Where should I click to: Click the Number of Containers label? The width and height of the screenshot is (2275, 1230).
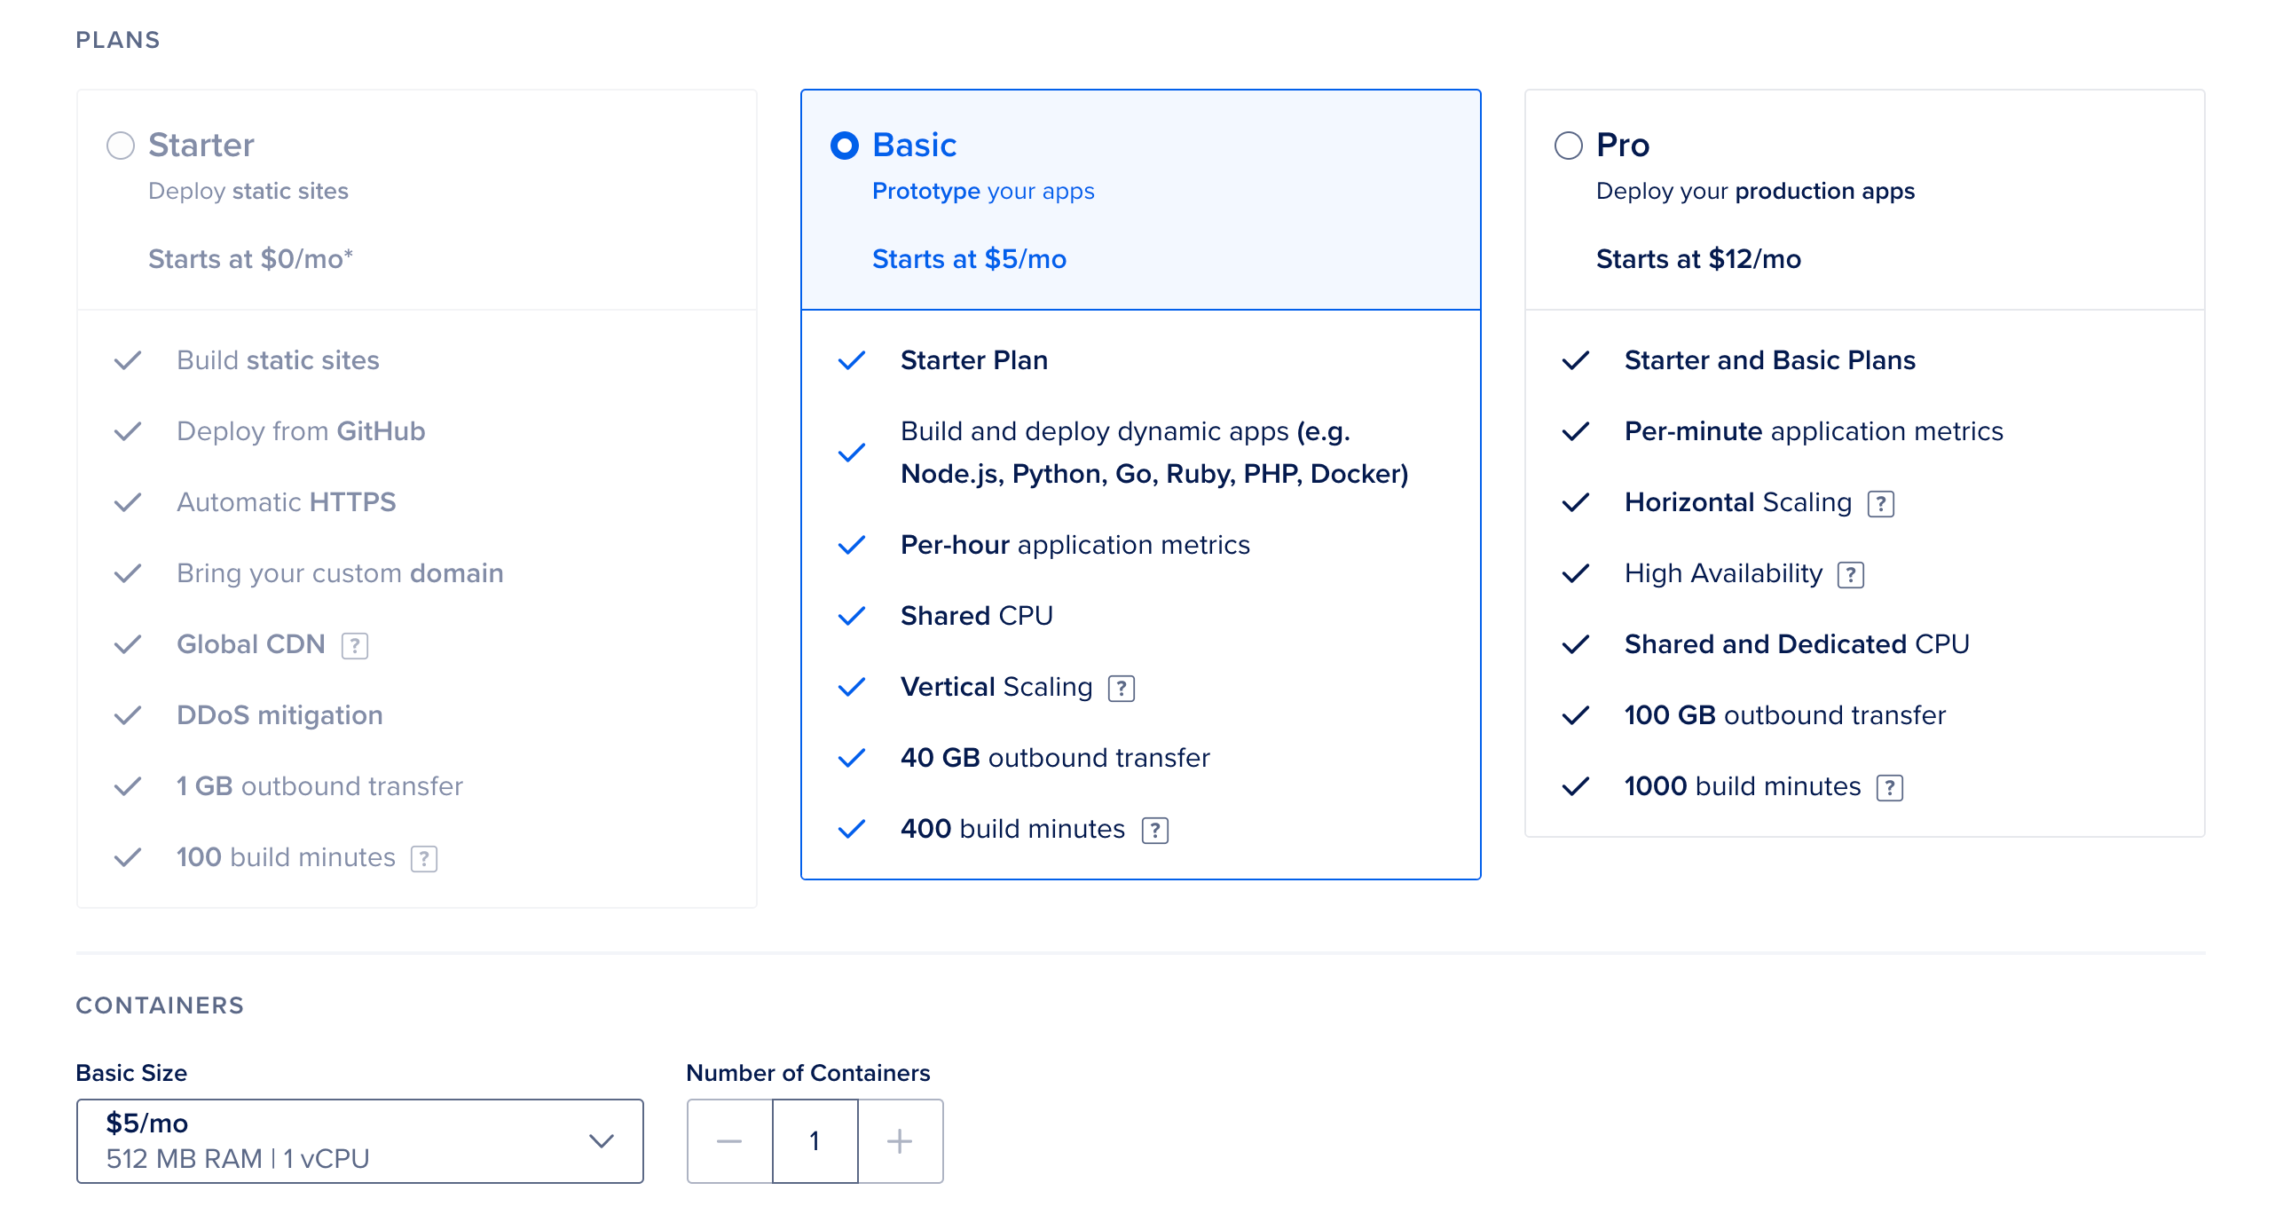(808, 1073)
